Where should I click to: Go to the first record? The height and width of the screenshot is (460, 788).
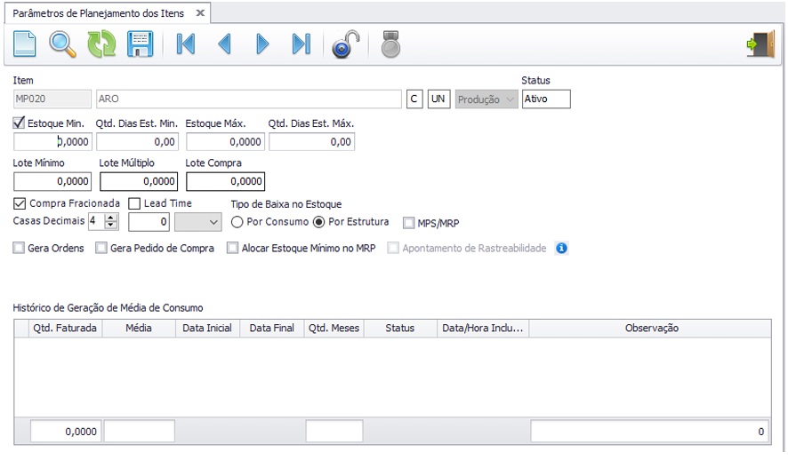[x=186, y=44]
